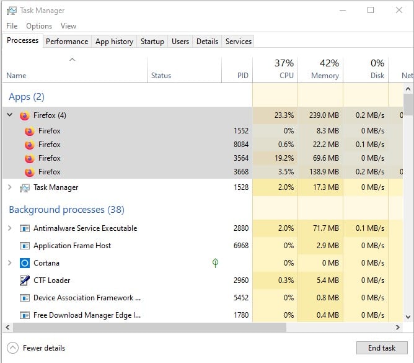This screenshot has height=363, width=414.
Task: Switch to the Users tab
Action: [180, 42]
